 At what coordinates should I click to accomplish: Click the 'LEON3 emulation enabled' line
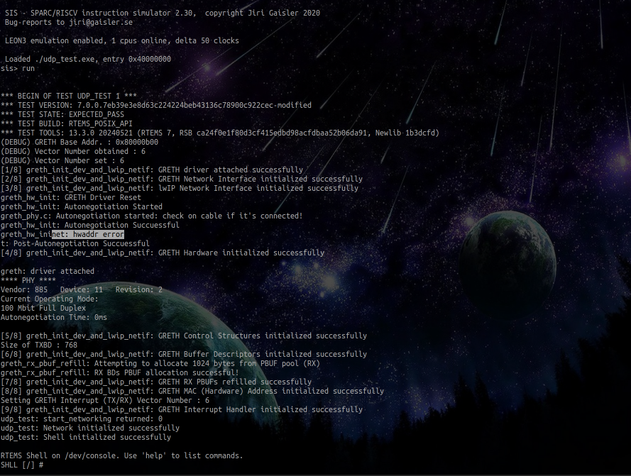[122, 40]
